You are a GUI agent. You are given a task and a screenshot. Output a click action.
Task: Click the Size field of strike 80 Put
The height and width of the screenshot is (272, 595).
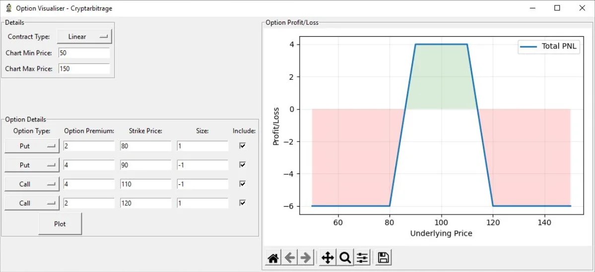point(202,146)
